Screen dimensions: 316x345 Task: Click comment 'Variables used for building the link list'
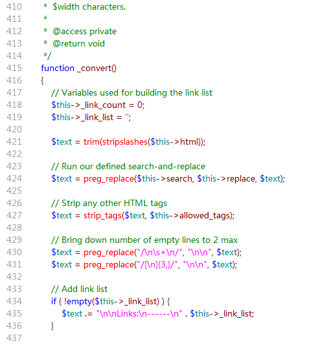click(x=137, y=93)
